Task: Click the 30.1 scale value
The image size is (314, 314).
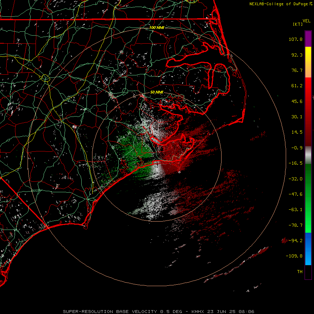Action: (297, 117)
